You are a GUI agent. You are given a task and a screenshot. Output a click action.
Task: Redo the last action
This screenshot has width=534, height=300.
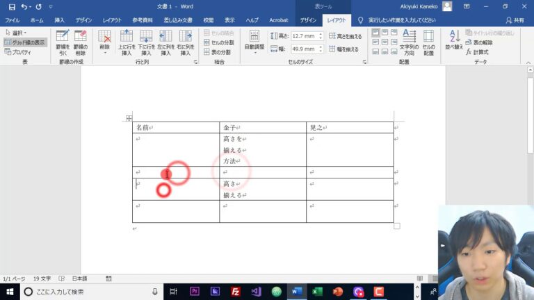pos(38,7)
